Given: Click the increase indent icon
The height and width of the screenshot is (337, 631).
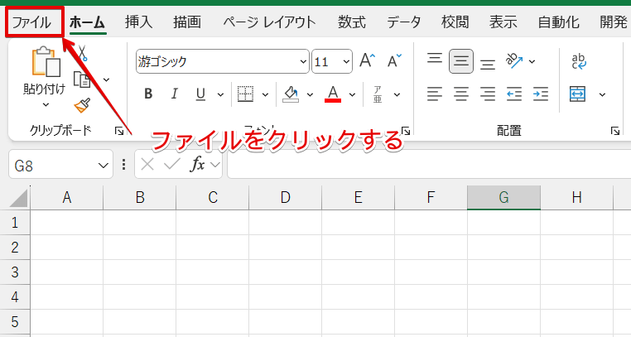Looking at the screenshot, I should click(541, 94).
